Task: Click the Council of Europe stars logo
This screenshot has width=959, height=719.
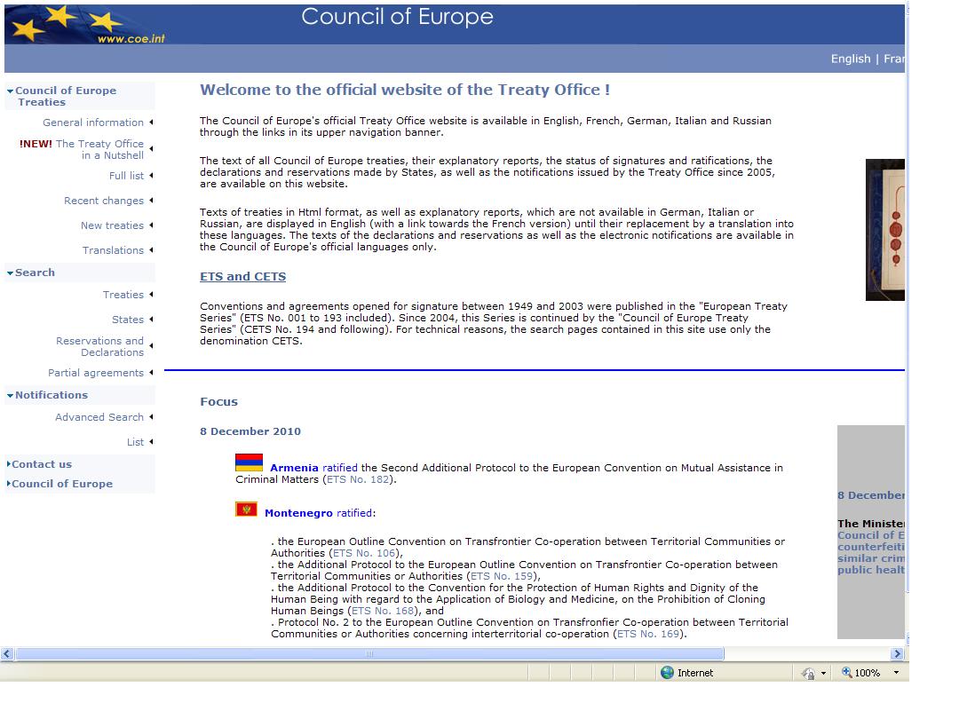Action: point(67,22)
